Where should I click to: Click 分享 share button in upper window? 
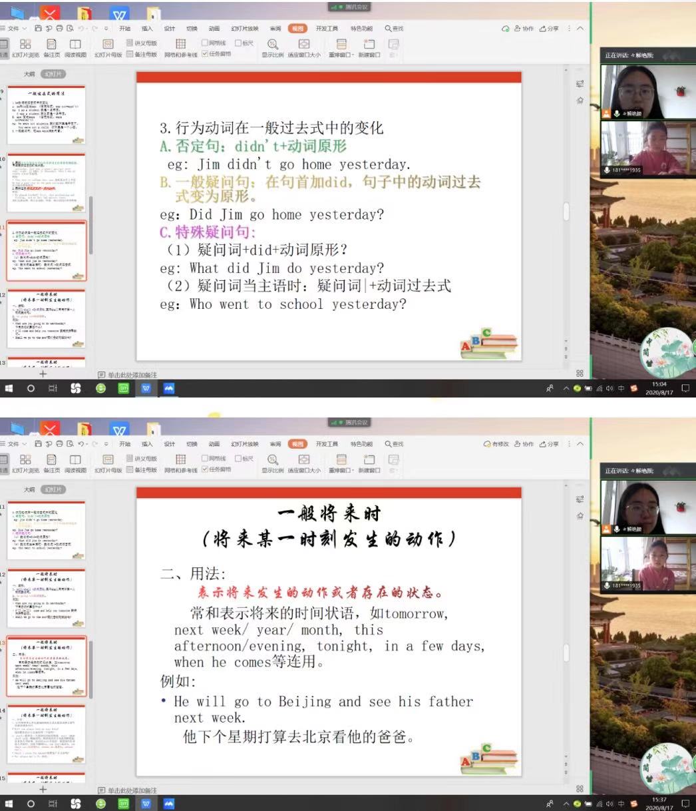tap(549, 29)
